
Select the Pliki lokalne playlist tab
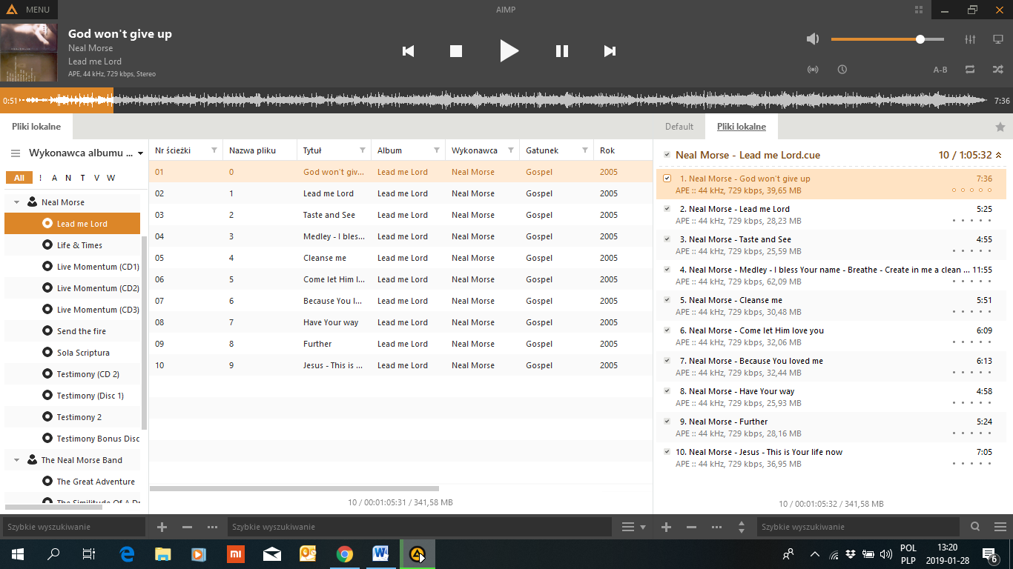[742, 127]
